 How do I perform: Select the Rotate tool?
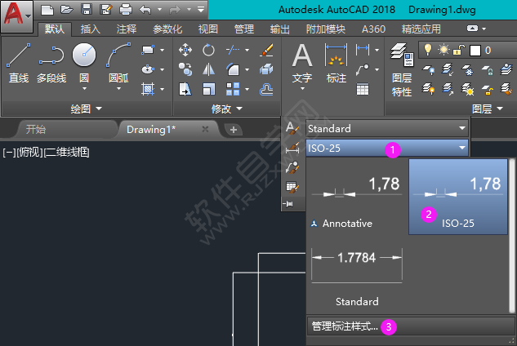tap(208, 50)
